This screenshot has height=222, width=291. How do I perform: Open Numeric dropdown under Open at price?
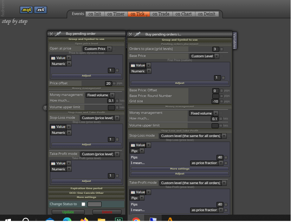tap(61, 64)
